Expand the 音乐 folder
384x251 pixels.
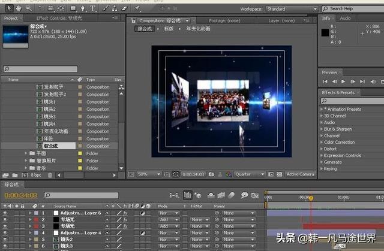[x=26, y=168]
